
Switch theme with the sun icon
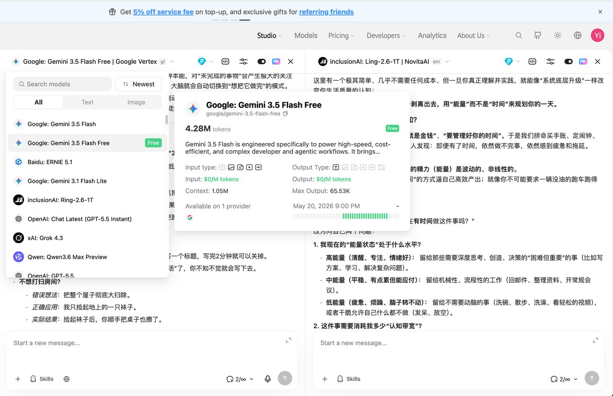557,35
